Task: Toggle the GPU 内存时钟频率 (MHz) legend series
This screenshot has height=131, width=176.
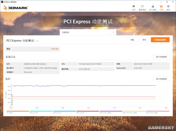Action: click(x=134, y=112)
